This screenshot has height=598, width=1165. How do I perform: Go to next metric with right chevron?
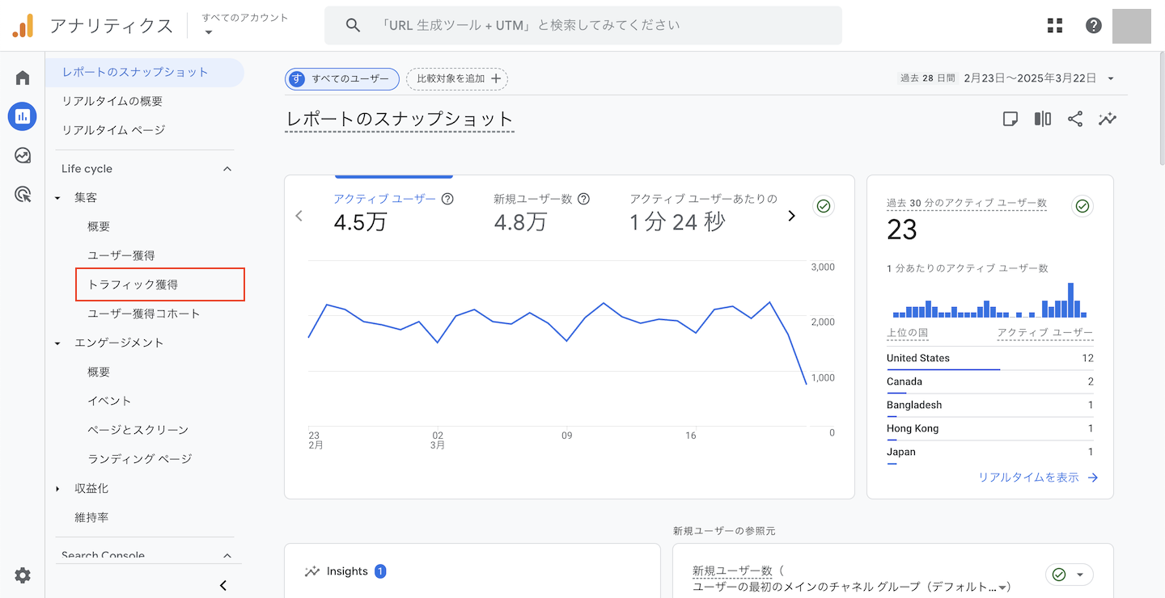pos(792,216)
